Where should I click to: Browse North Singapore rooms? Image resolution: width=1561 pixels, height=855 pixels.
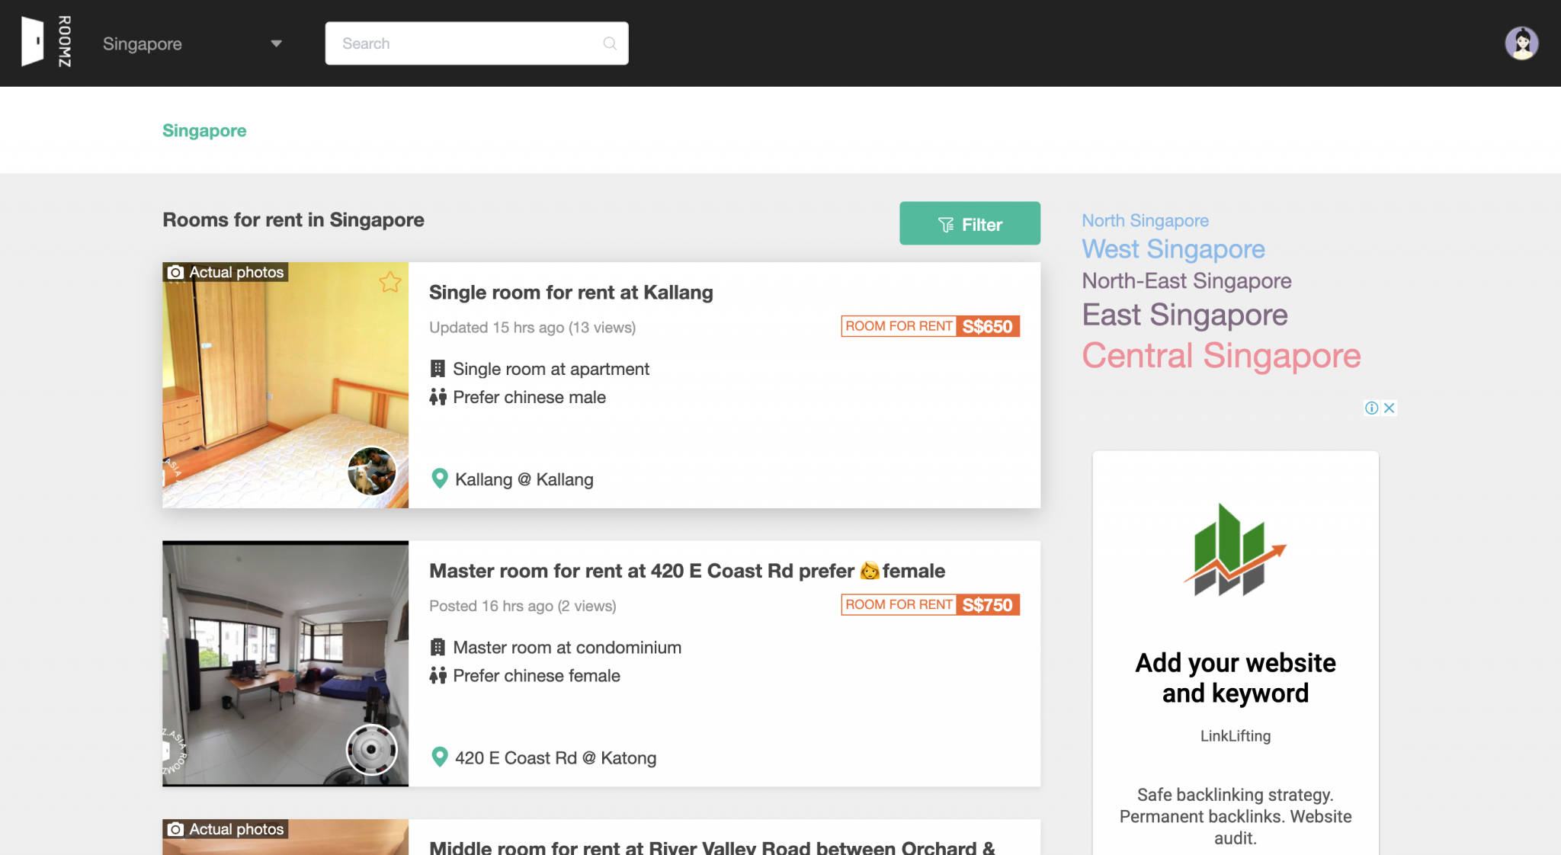tap(1145, 220)
